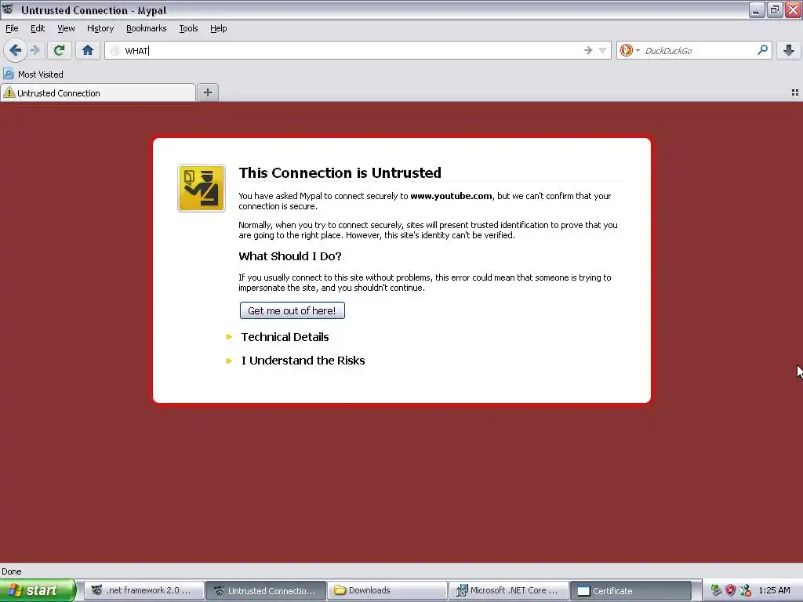
Task: Switch to Microsoft .NET Core taskbar window
Action: (508, 590)
